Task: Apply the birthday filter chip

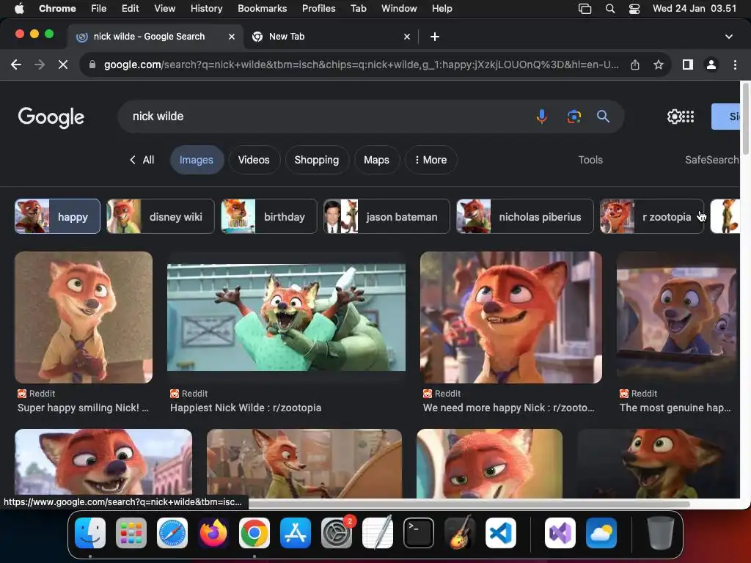Action: coord(269,216)
